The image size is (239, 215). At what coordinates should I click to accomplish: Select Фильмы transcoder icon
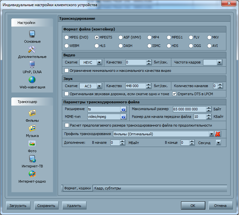(x=32, y=113)
